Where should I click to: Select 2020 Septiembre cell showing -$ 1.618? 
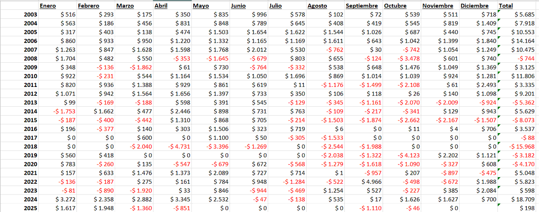pyautogui.click(x=364, y=164)
